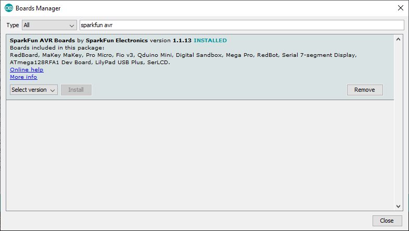
Task: Select the SparkFun AVR Boards title text
Action: click(42, 41)
